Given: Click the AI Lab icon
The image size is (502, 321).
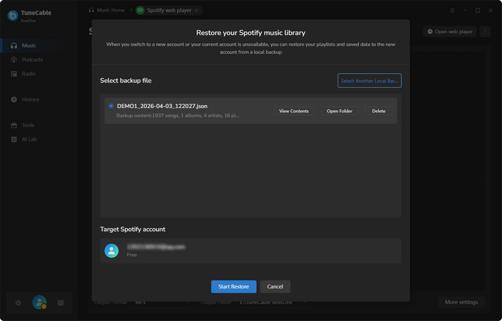Looking at the screenshot, I should pyautogui.click(x=14, y=140).
